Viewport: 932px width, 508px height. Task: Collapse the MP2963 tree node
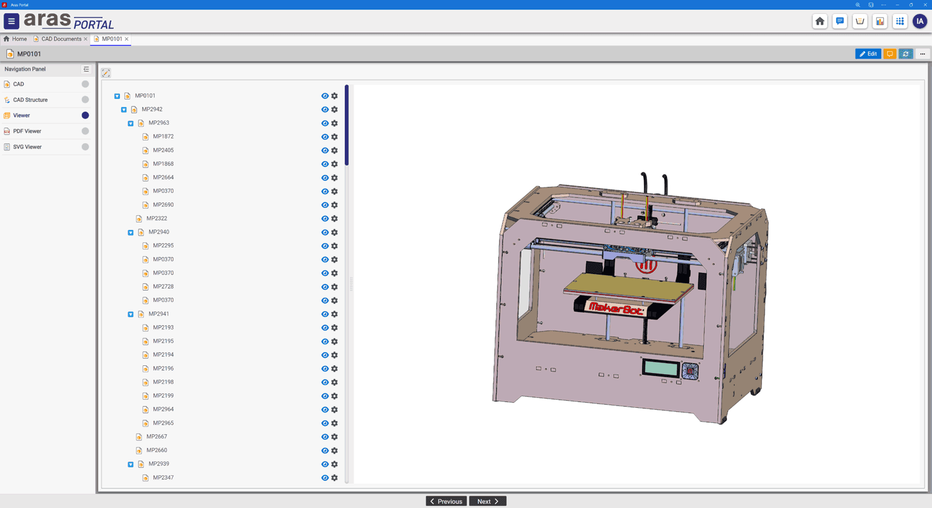(130, 123)
